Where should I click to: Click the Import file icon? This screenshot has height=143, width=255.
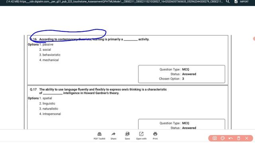pyautogui.click(x=236, y=2)
